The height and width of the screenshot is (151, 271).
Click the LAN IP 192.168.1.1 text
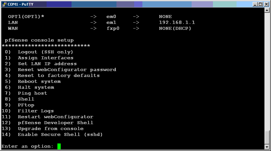177,22
